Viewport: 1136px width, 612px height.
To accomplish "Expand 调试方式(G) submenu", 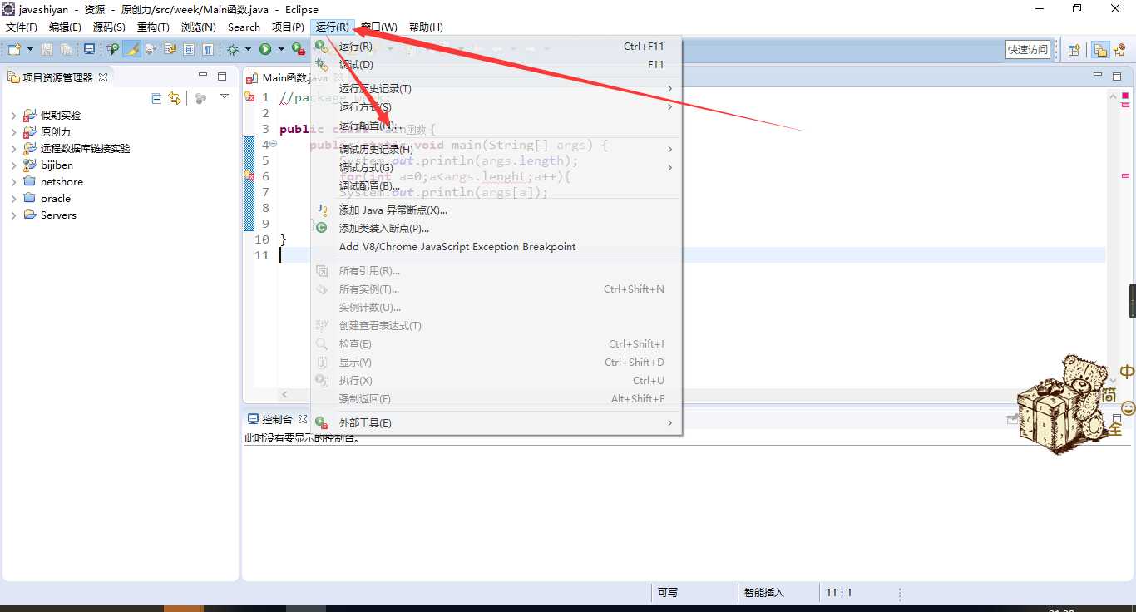I will [x=496, y=168].
